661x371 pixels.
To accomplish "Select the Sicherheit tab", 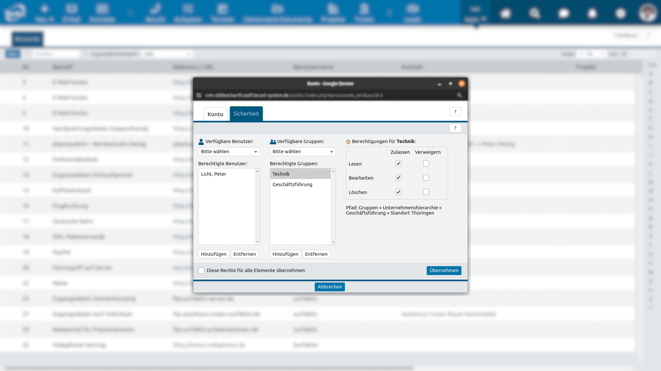I will click(x=246, y=114).
